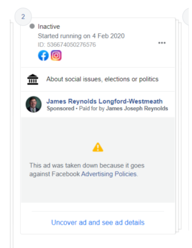Click the Instagram platform icon
Viewport: 192px width, 248px height.
coord(56,55)
